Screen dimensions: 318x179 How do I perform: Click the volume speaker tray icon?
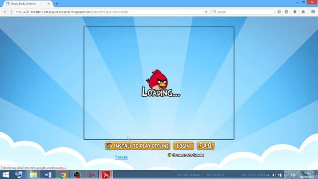click(274, 175)
